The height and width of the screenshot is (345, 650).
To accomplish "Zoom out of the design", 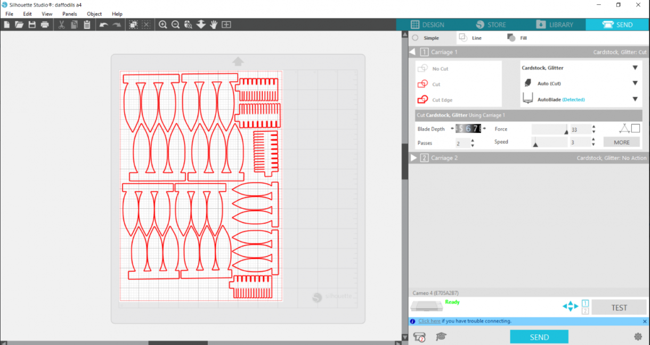I will [175, 24].
